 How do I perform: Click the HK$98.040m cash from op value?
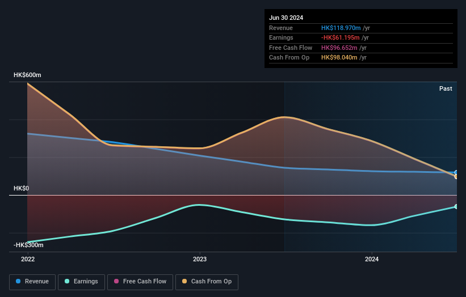click(339, 58)
